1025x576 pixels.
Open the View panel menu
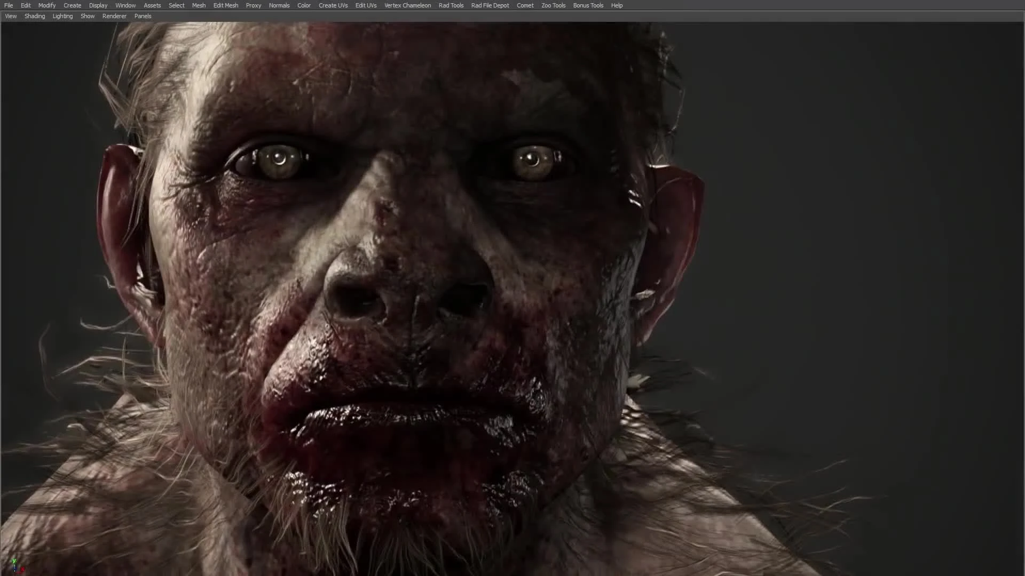click(x=10, y=16)
